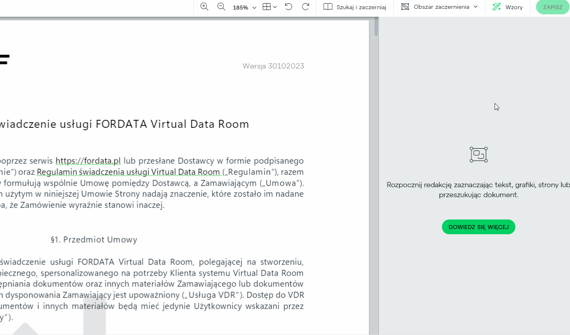Screen dimensions: 570x335
Task: Open the https://fordata.pl link
Action: coord(88,161)
